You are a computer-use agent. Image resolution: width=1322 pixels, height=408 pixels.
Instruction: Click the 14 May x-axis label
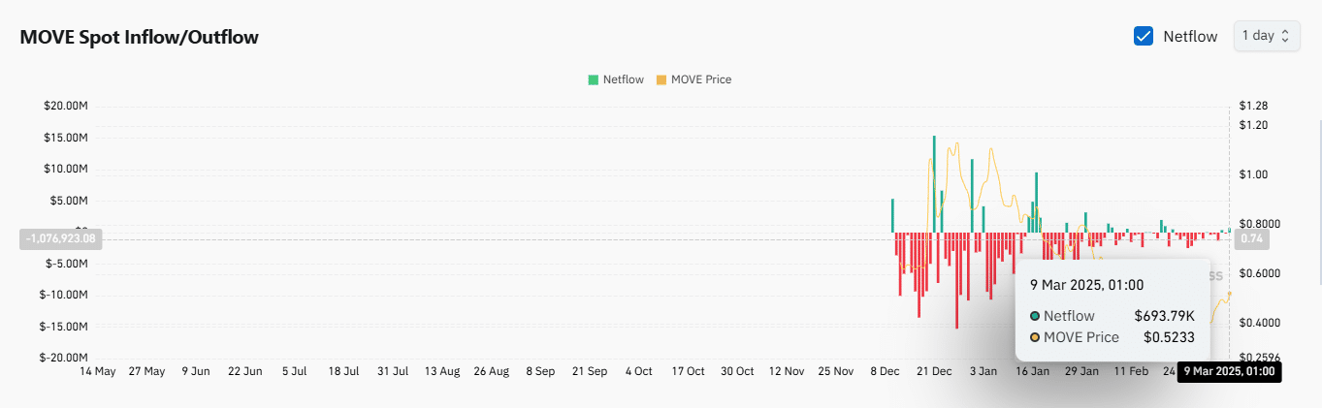click(97, 371)
